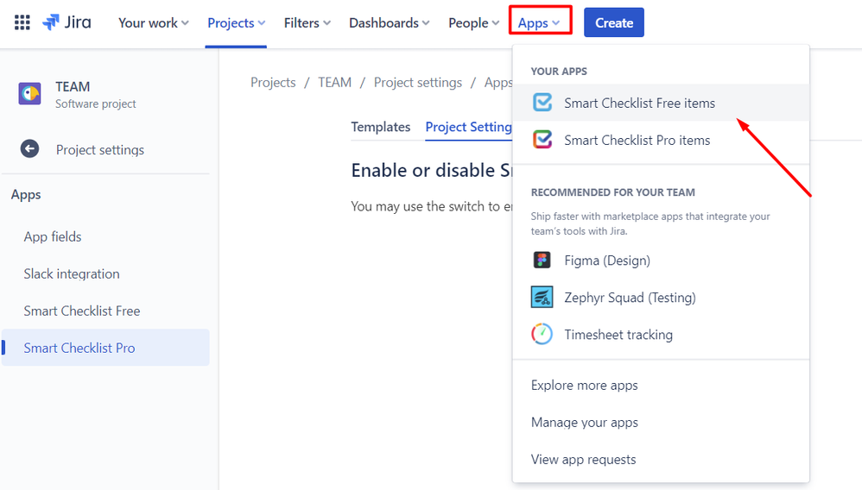Choose Zephyr Squad (Testing)

click(x=661, y=297)
